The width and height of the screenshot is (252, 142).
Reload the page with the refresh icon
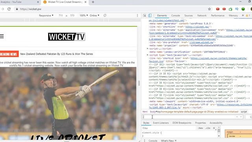pyautogui.click(x=9, y=9)
